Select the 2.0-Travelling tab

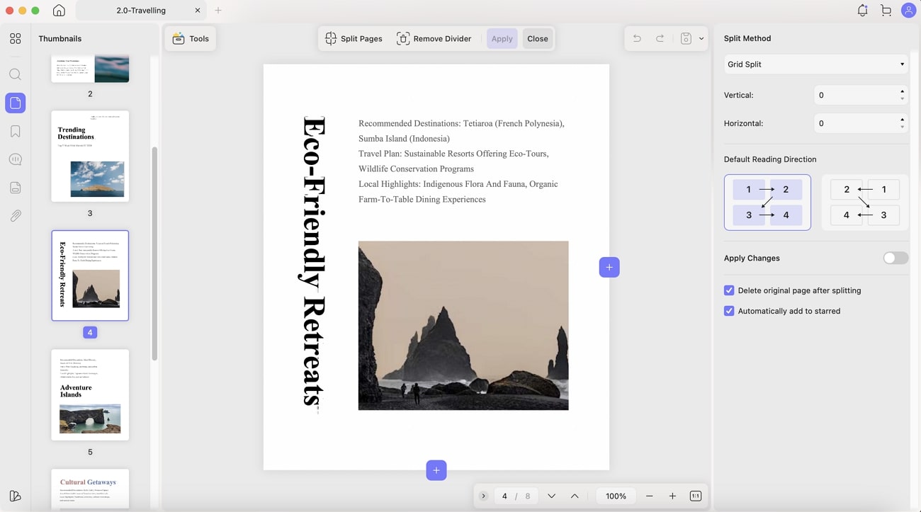pos(140,11)
